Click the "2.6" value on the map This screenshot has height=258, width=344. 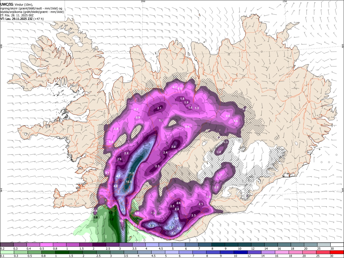[x=178, y=203]
